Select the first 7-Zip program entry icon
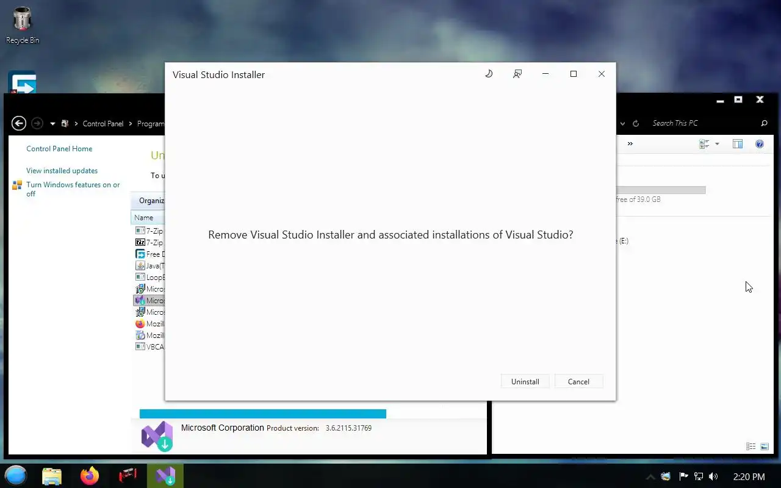 pos(140,231)
